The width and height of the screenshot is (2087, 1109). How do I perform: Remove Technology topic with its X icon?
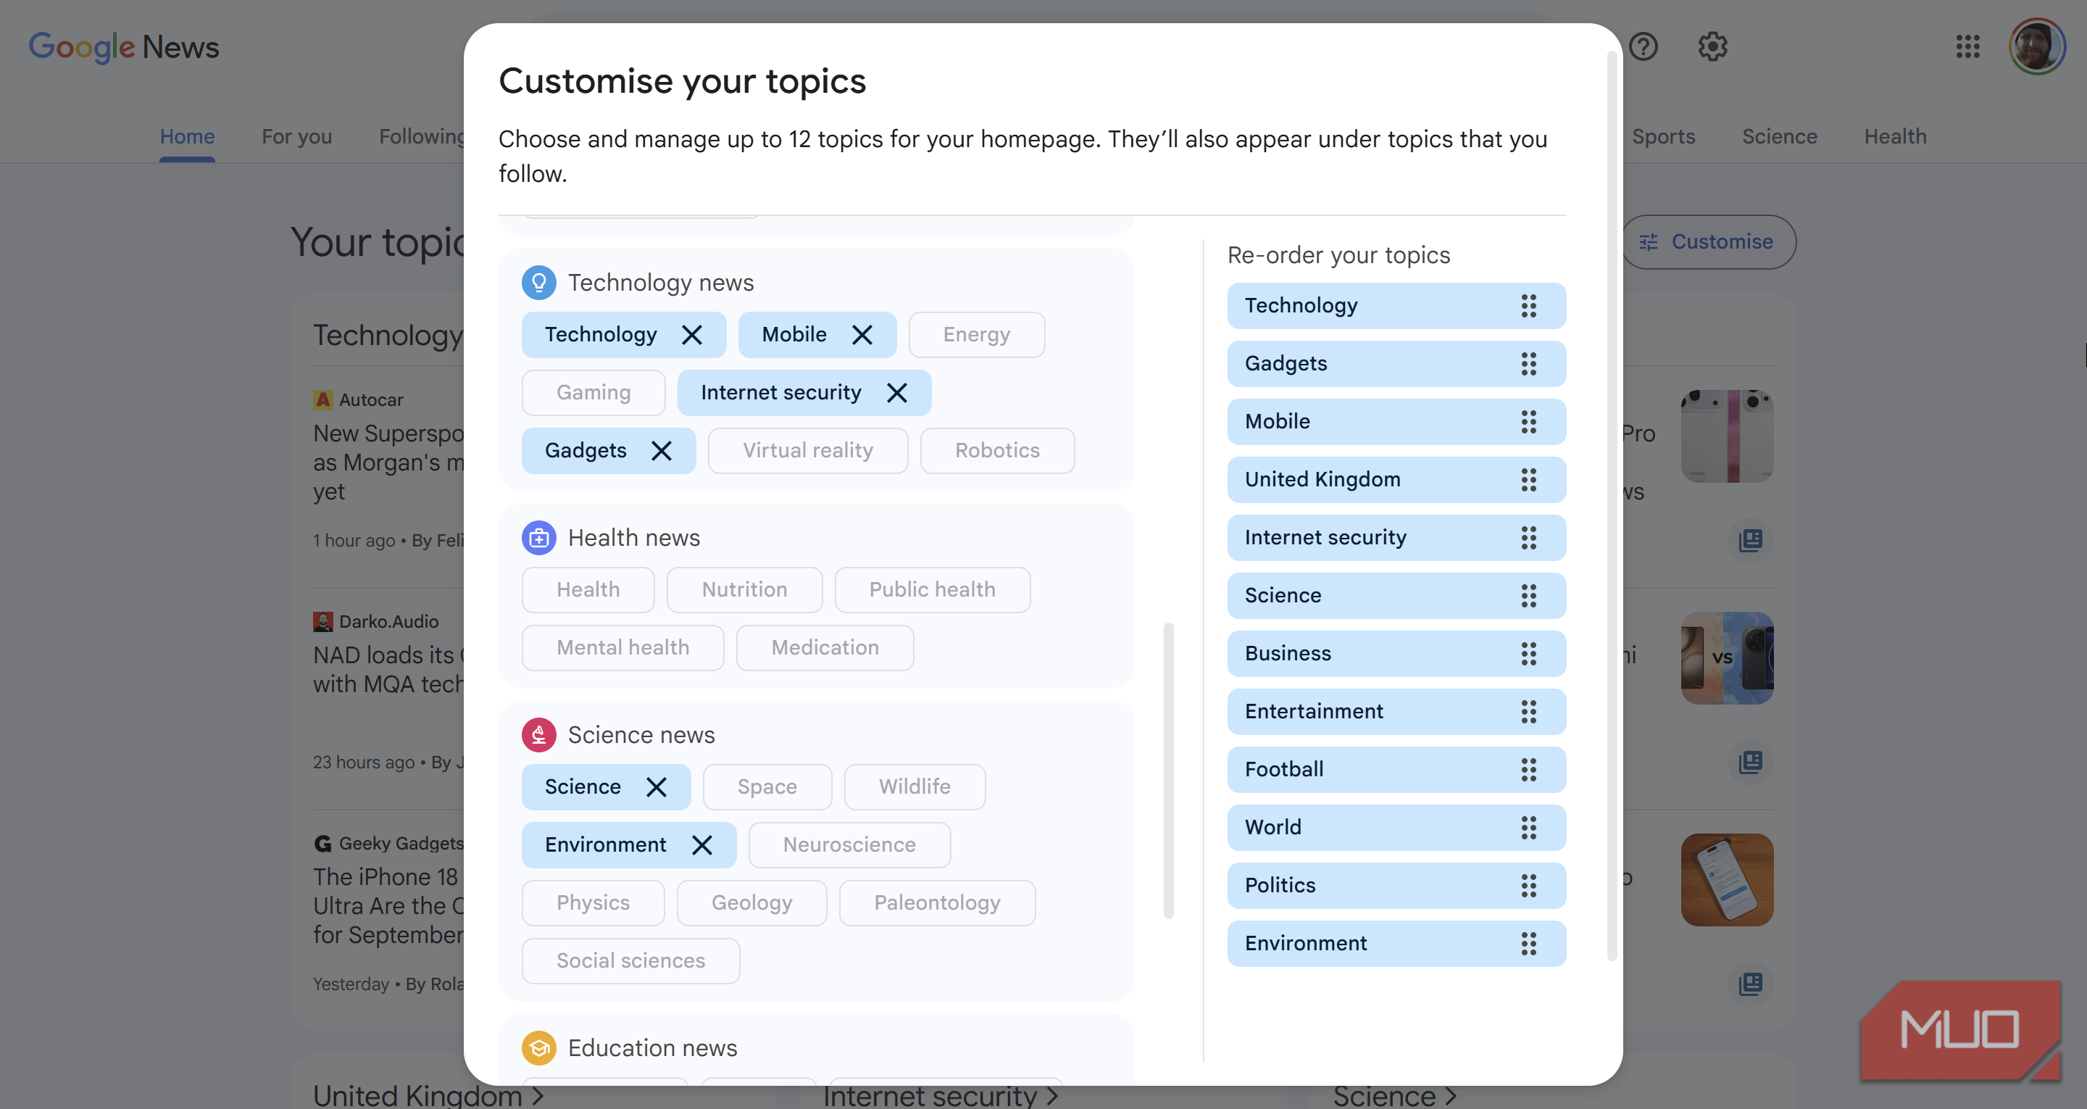coord(692,335)
